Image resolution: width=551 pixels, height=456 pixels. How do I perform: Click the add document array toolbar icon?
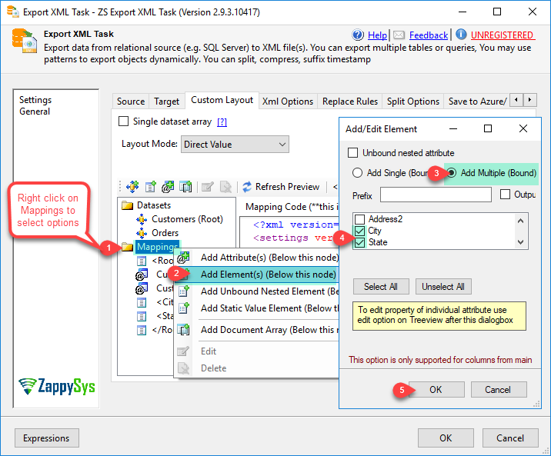(x=185, y=186)
